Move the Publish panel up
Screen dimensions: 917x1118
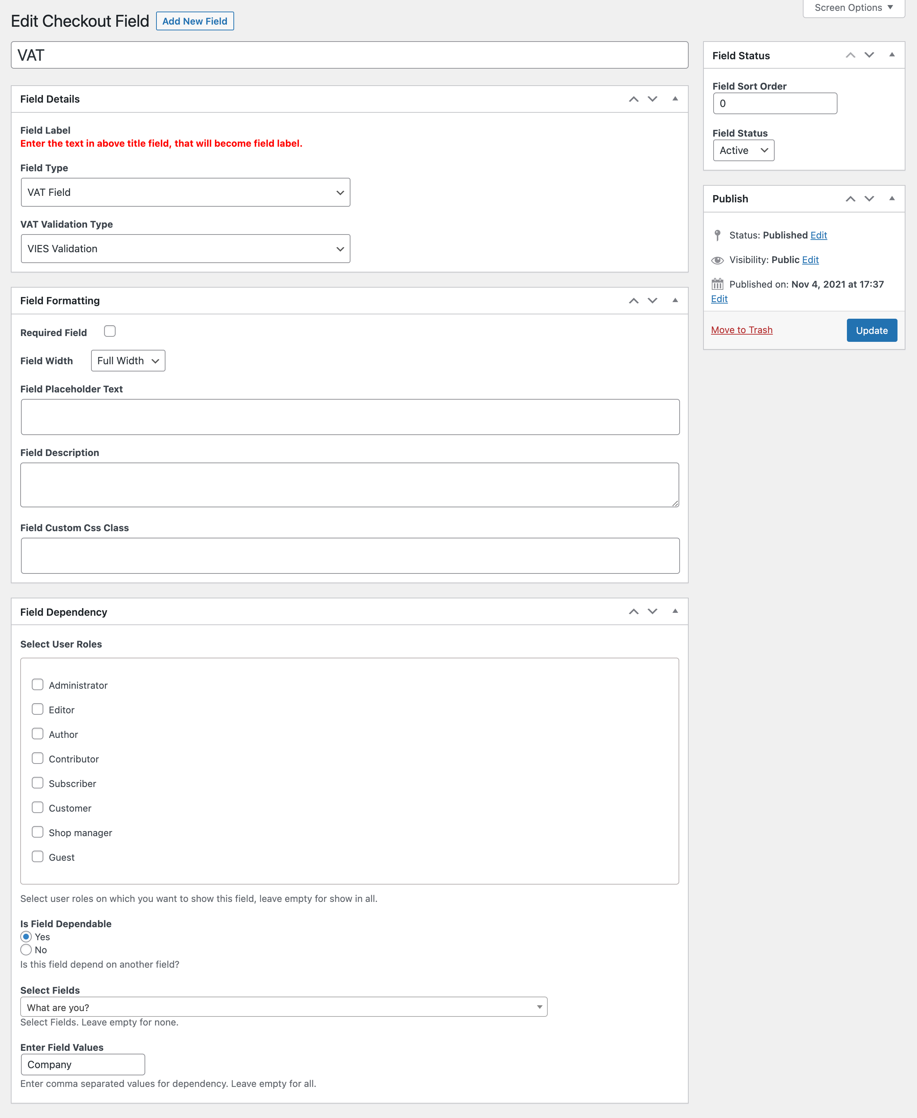tap(851, 199)
